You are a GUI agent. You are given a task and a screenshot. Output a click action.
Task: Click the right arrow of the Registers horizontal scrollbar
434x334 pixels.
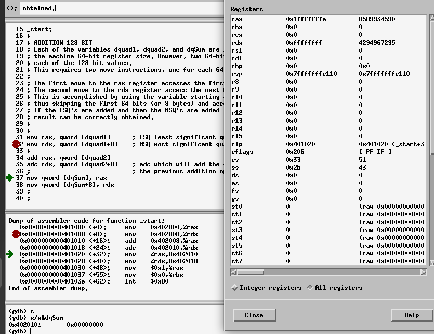423,272
